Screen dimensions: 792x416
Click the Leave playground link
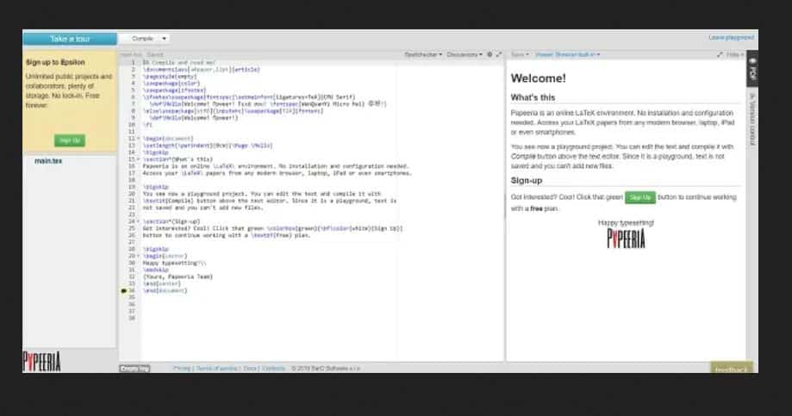731,37
